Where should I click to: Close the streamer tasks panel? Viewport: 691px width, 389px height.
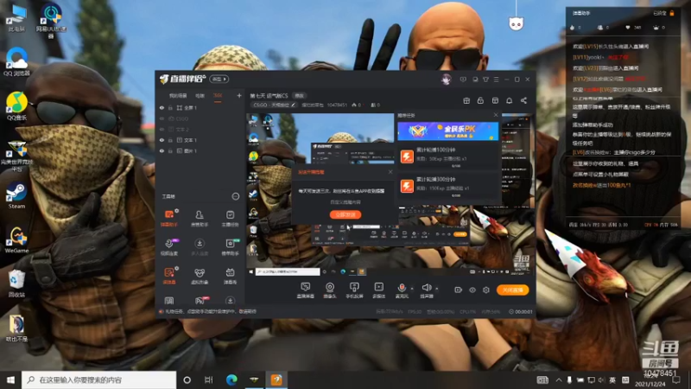click(496, 115)
